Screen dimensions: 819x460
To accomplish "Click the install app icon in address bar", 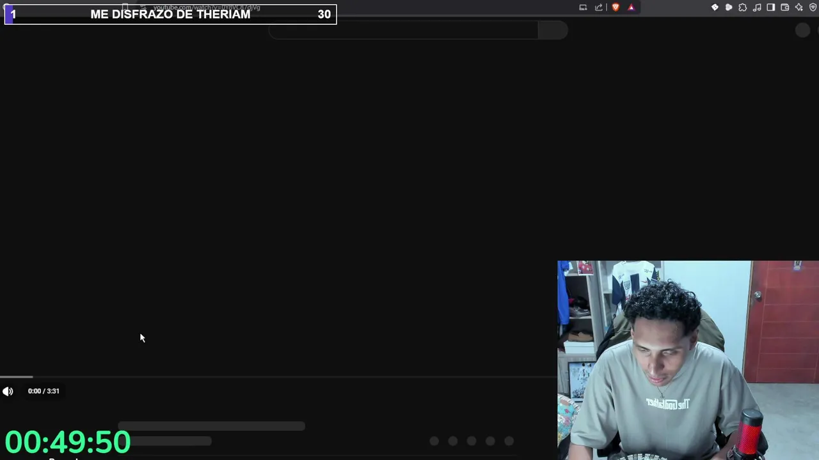I will pos(583,8).
